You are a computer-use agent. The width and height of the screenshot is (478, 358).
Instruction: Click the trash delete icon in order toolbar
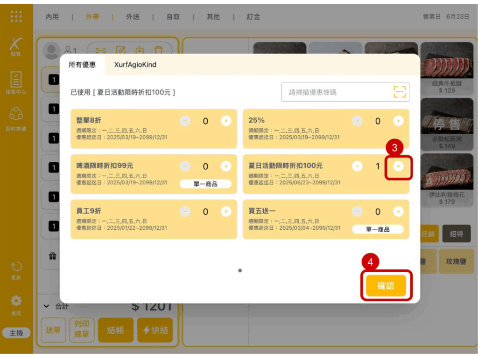click(159, 50)
